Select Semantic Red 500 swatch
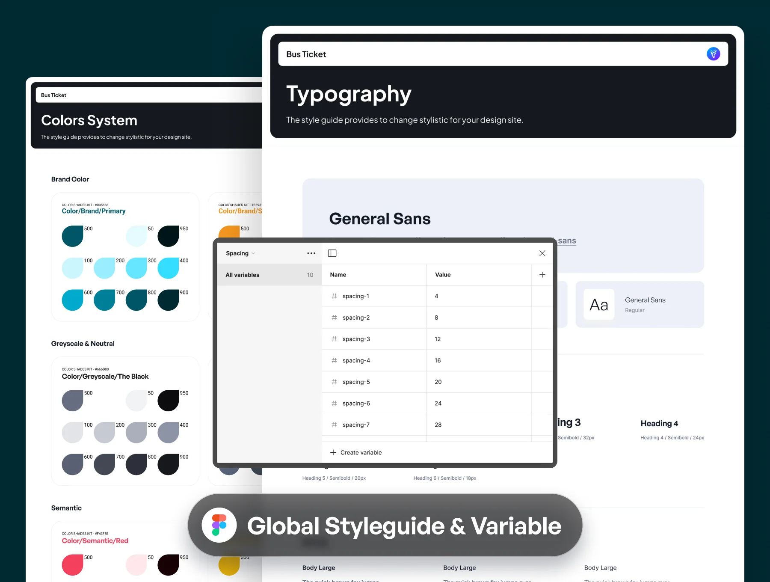 pos(72,565)
